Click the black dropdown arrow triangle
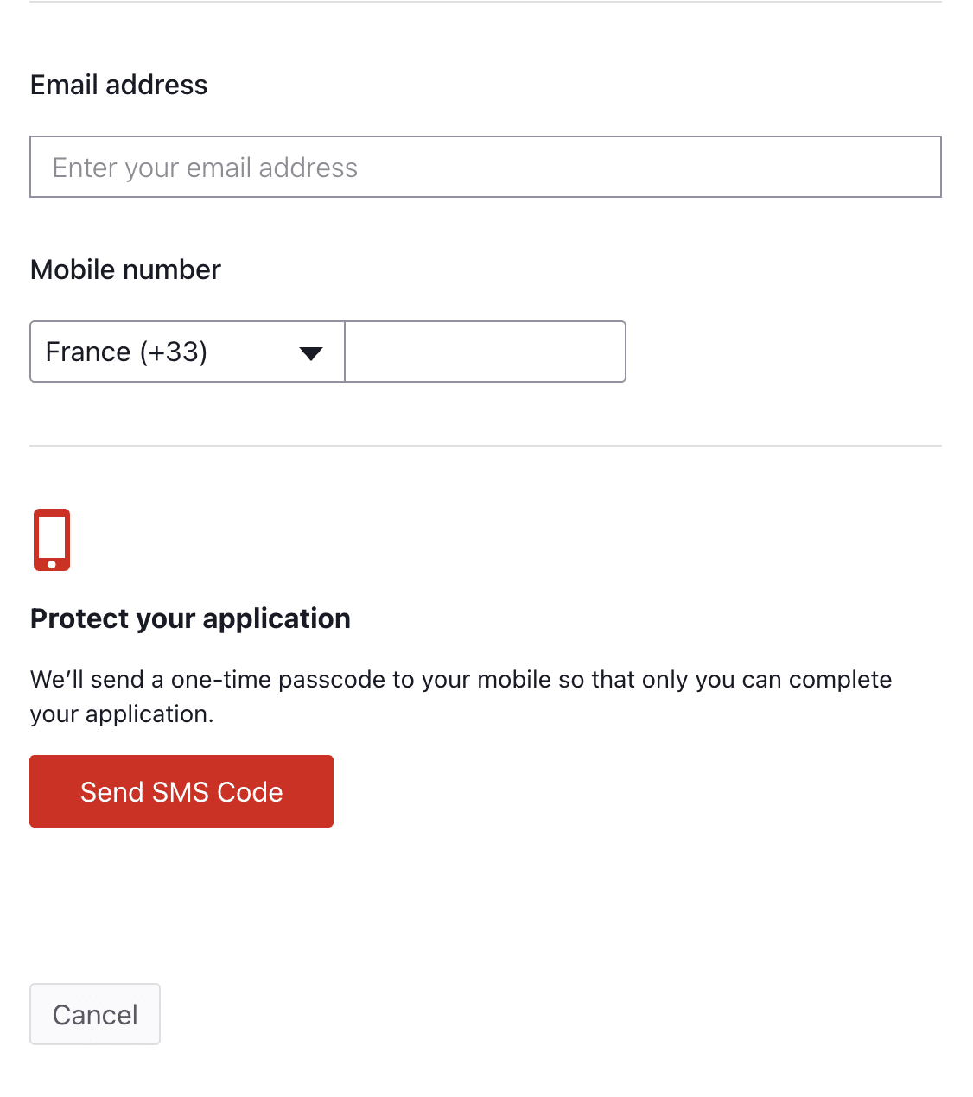The image size is (973, 1097). tap(310, 352)
